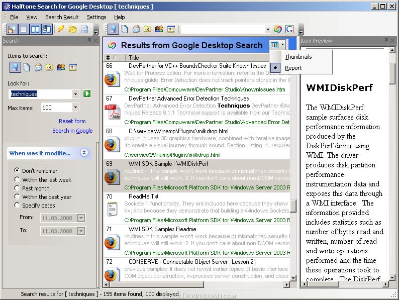Open the From date picker dropdown
The width and height of the screenshot is (399, 300).
81,218
